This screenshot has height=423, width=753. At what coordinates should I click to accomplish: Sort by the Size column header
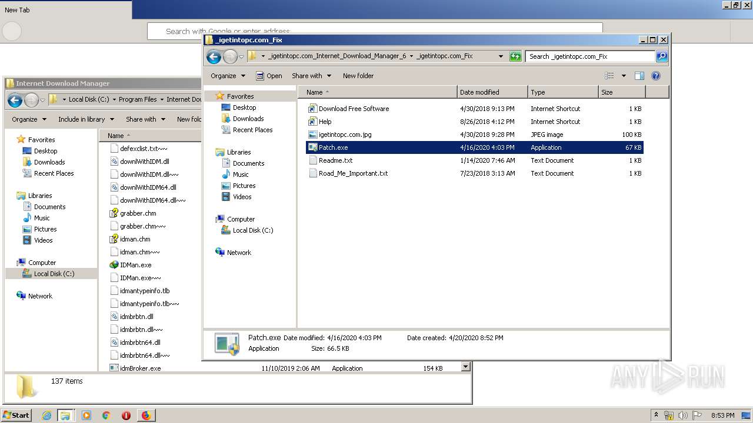(622, 92)
